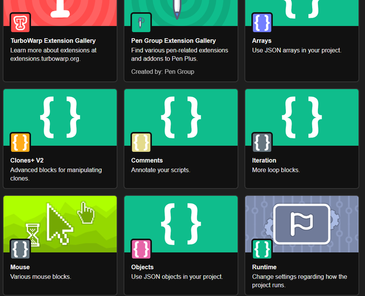Click 'More loop blocks' description

276,170
